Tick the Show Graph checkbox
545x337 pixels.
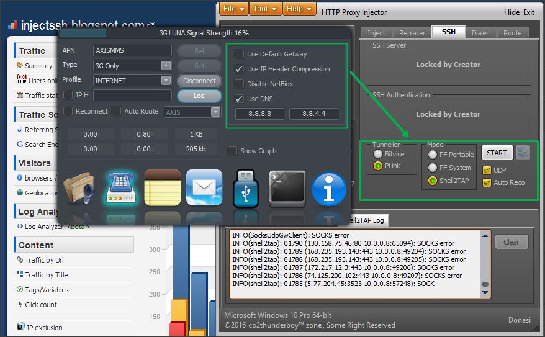point(232,151)
